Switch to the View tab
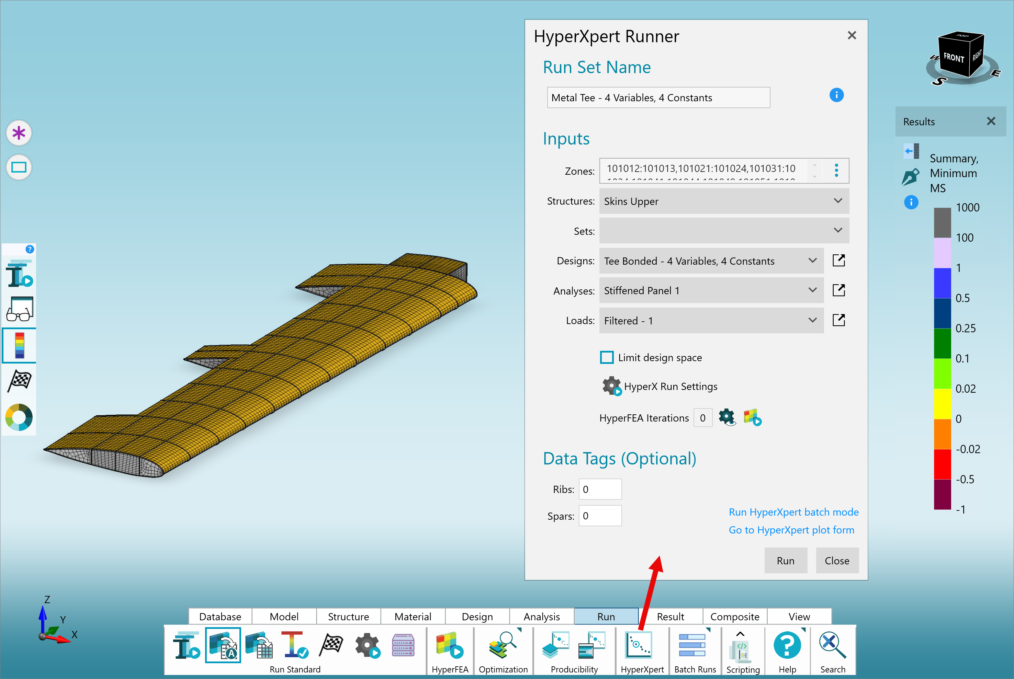This screenshot has height=679, width=1014. [x=799, y=616]
